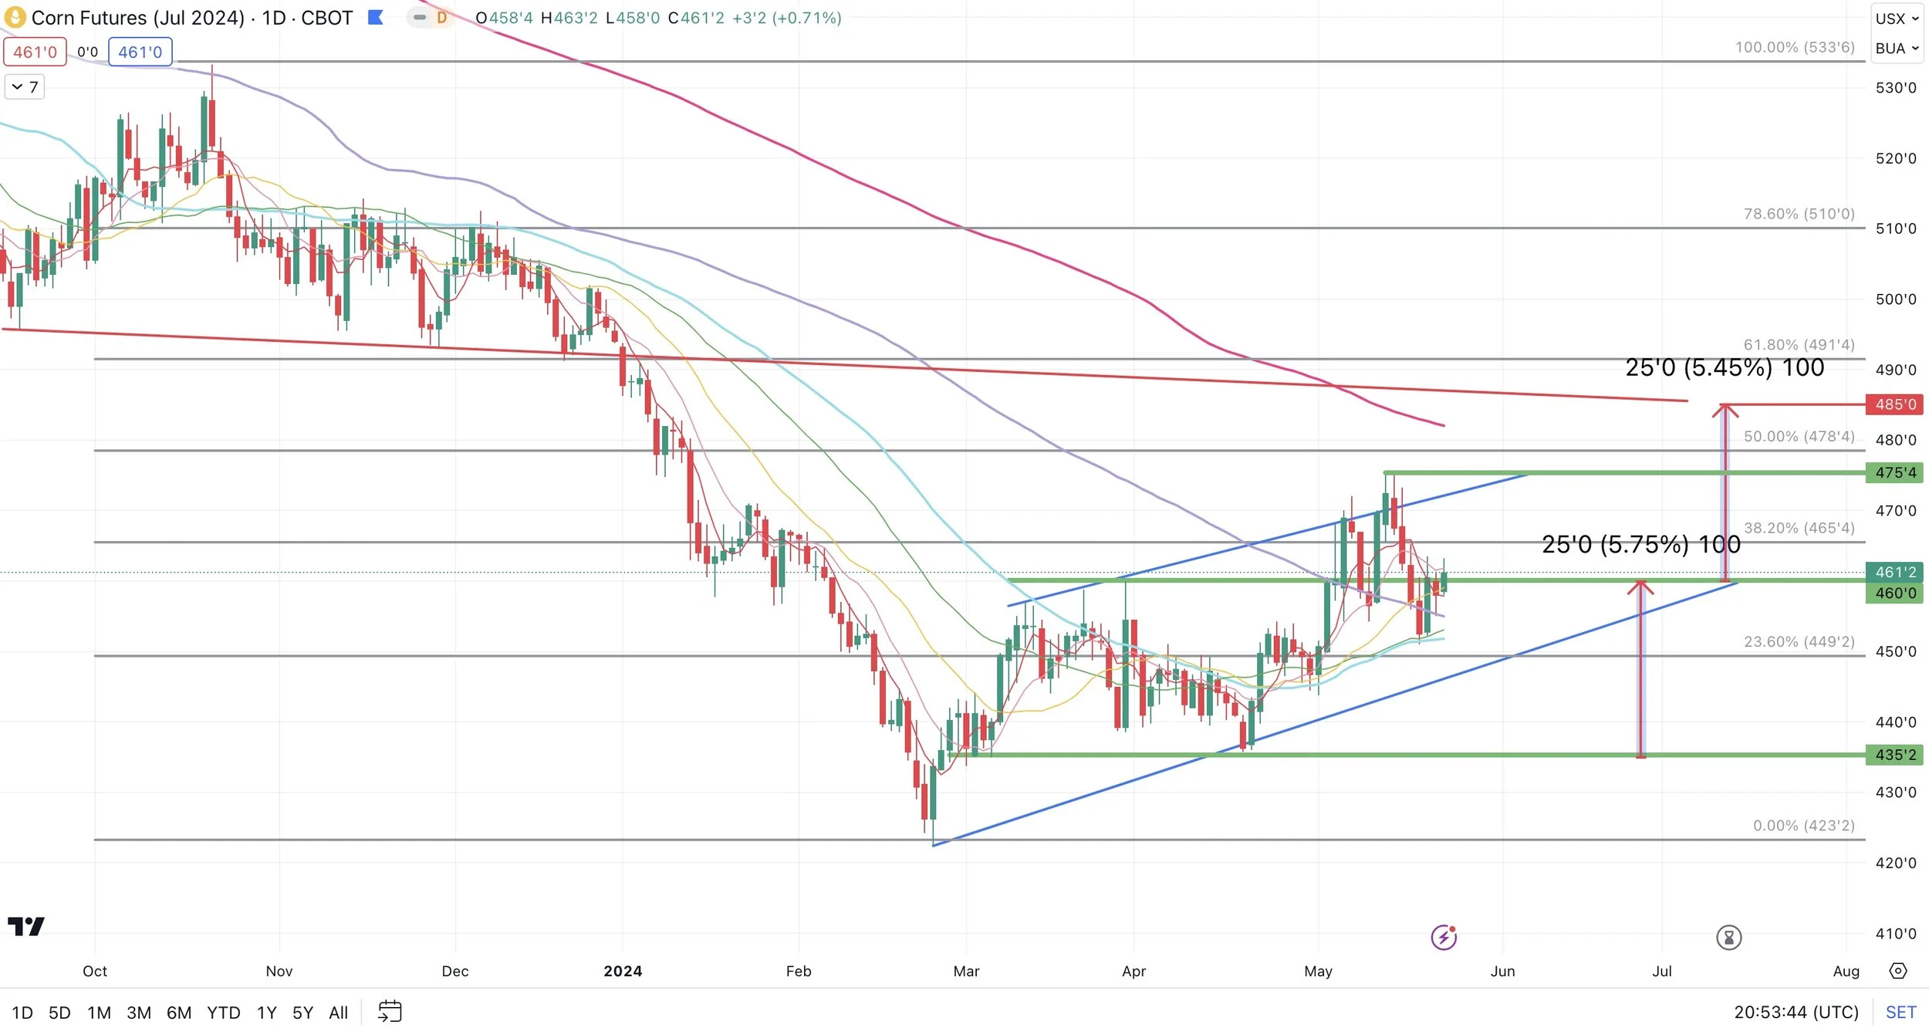
Task: Open the go-to-date calendar icon
Action: tap(390, 1011)
